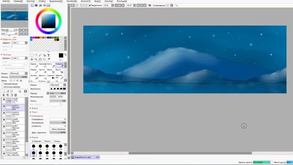The image size is (293, 165).
Task: Collapse the Смешивание section
Action: pyautogui.click(x=37, y=116)
